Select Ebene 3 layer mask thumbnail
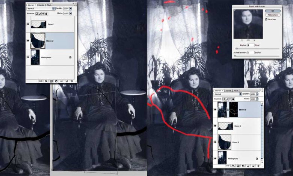Image resolution: width=293 pixels, height=176 pixels. pyautogui.click(x=234, y=109)
